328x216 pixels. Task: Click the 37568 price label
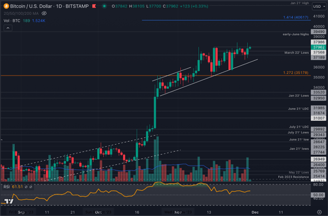pos(319,52)
